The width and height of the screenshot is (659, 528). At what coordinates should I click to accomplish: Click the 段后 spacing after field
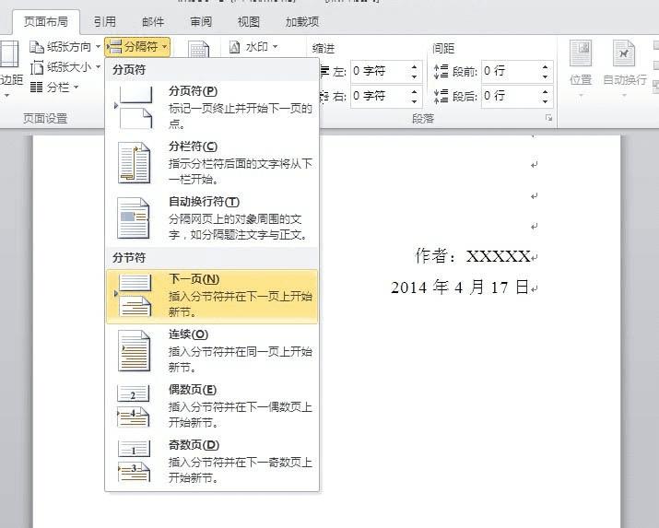coord(510,96)
